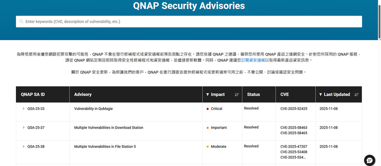Image resolution: width=381 pixels, height=166 pixels.
Task: Click the Advisory column header
Action: click(83, 95)
